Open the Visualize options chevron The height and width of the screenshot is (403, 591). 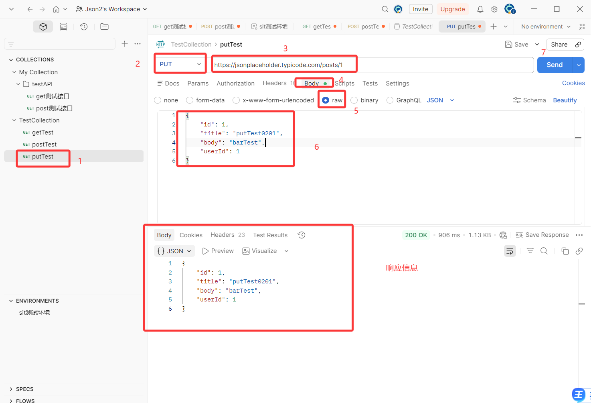click(286, 251)
